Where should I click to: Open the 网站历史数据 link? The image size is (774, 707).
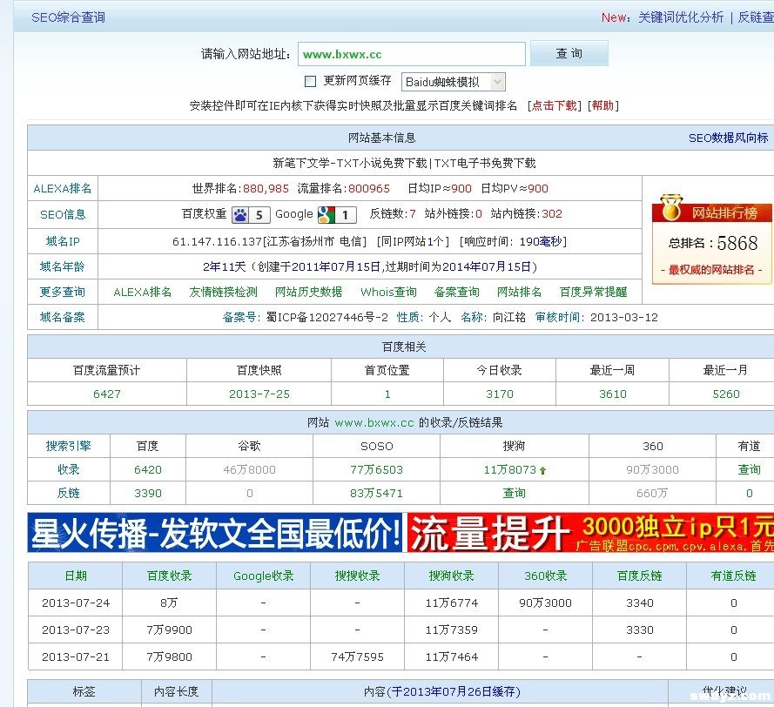308,293
